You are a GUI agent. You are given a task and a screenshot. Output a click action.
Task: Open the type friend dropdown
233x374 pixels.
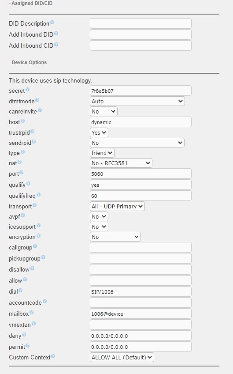tap(102, 153)
